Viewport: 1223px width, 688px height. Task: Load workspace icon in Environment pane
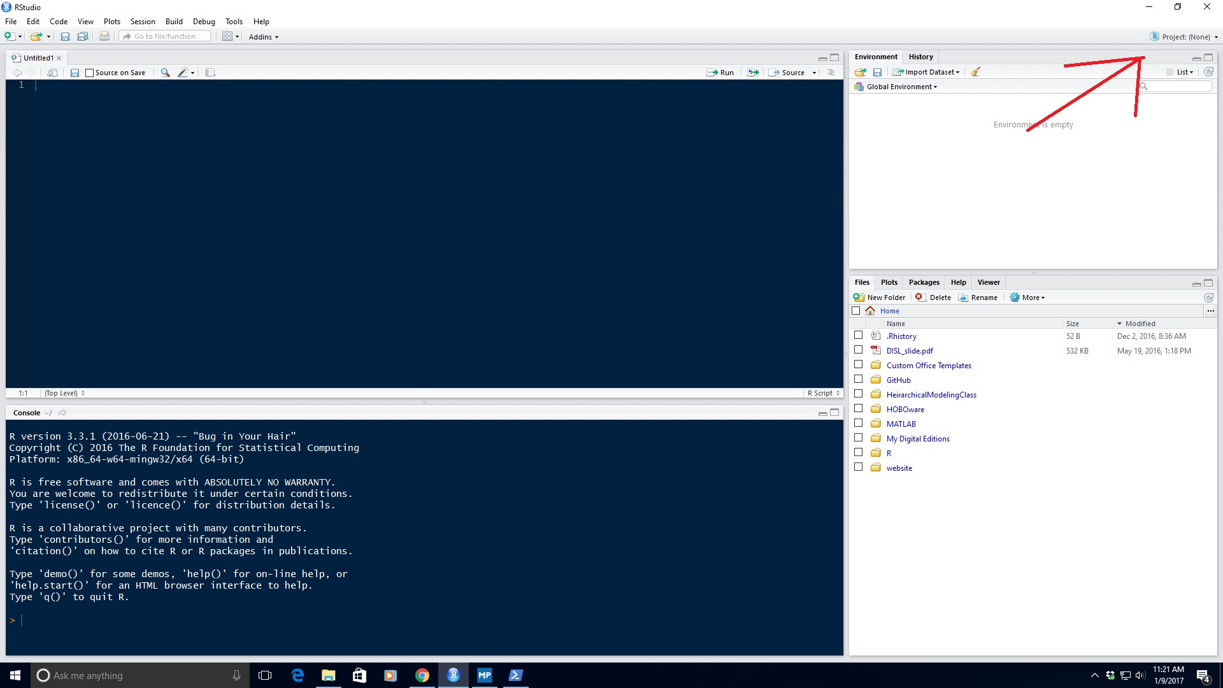[x=861, y=72]
